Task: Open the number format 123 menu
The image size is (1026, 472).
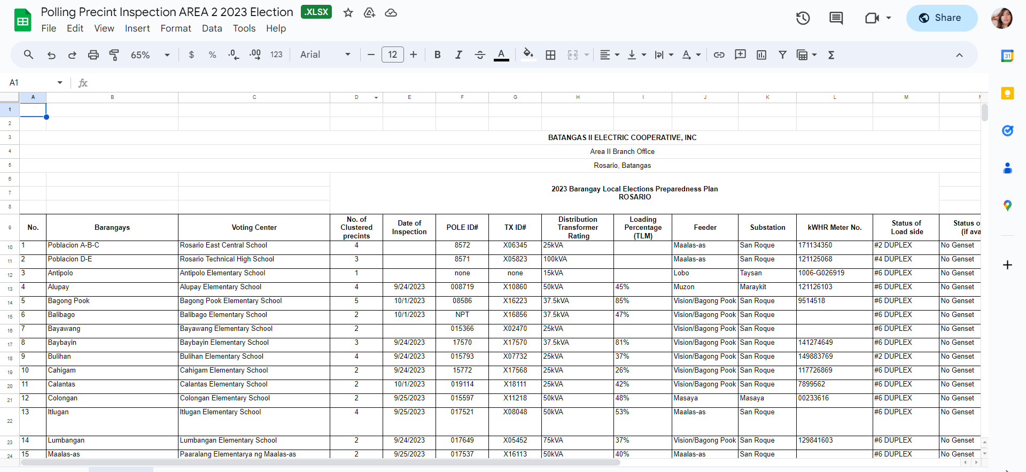Action: coord(276,55)
